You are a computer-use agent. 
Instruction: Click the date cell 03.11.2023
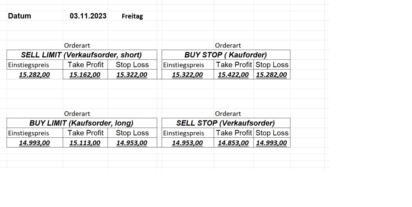pyautogui.click(x=88, y=16)
